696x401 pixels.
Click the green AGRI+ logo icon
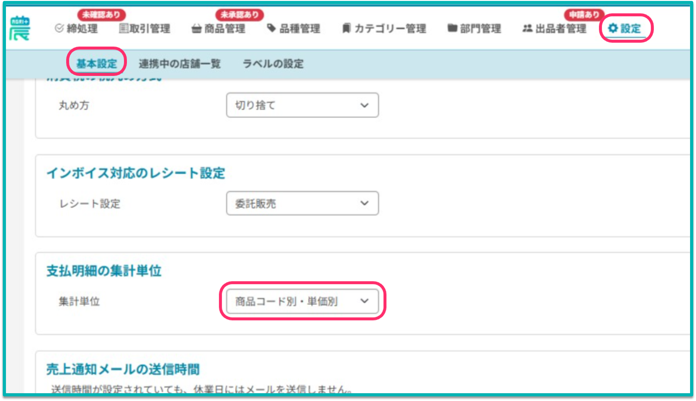pos(20,28)
